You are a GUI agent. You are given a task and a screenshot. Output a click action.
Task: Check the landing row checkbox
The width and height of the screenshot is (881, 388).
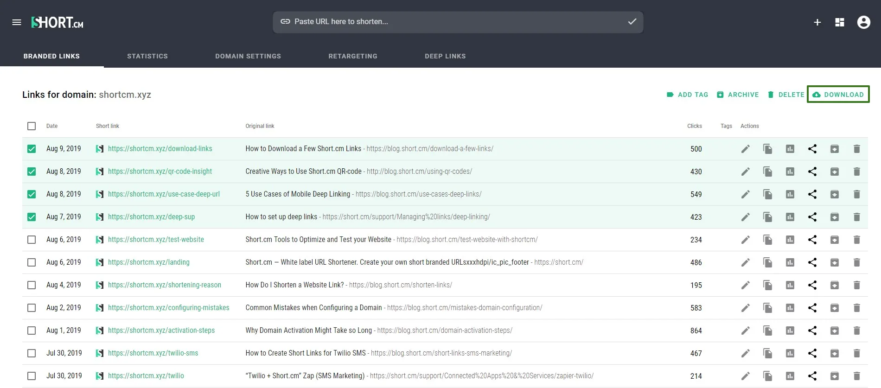coord(32,262)
